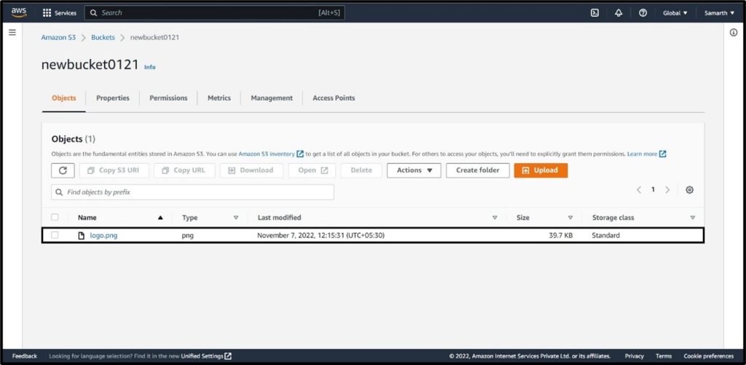Refresh the objects list
The image size is (746, 365).
point(63,170)
